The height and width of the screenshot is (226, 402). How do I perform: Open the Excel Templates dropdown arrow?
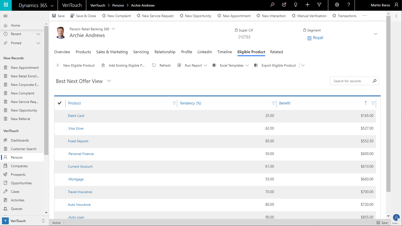tap(247, 65)
